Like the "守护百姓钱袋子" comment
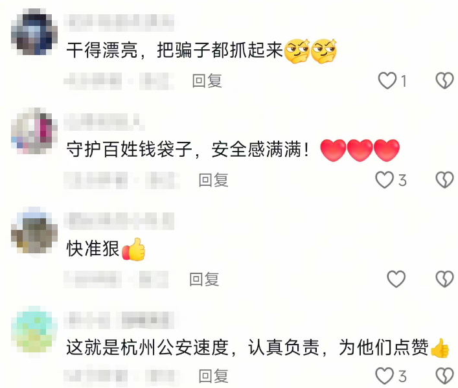 tap(385, 179)
